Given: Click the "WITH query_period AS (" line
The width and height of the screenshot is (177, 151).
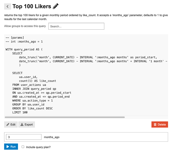Looking at the screenshot, I should [x=24, y=49].
